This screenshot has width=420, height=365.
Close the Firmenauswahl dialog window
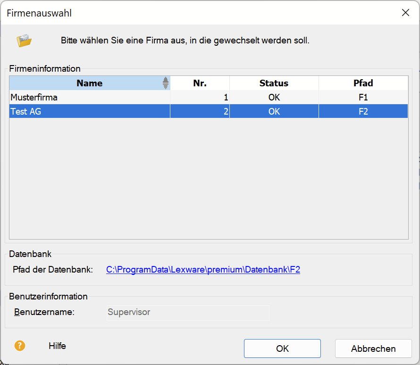point(405,13)
